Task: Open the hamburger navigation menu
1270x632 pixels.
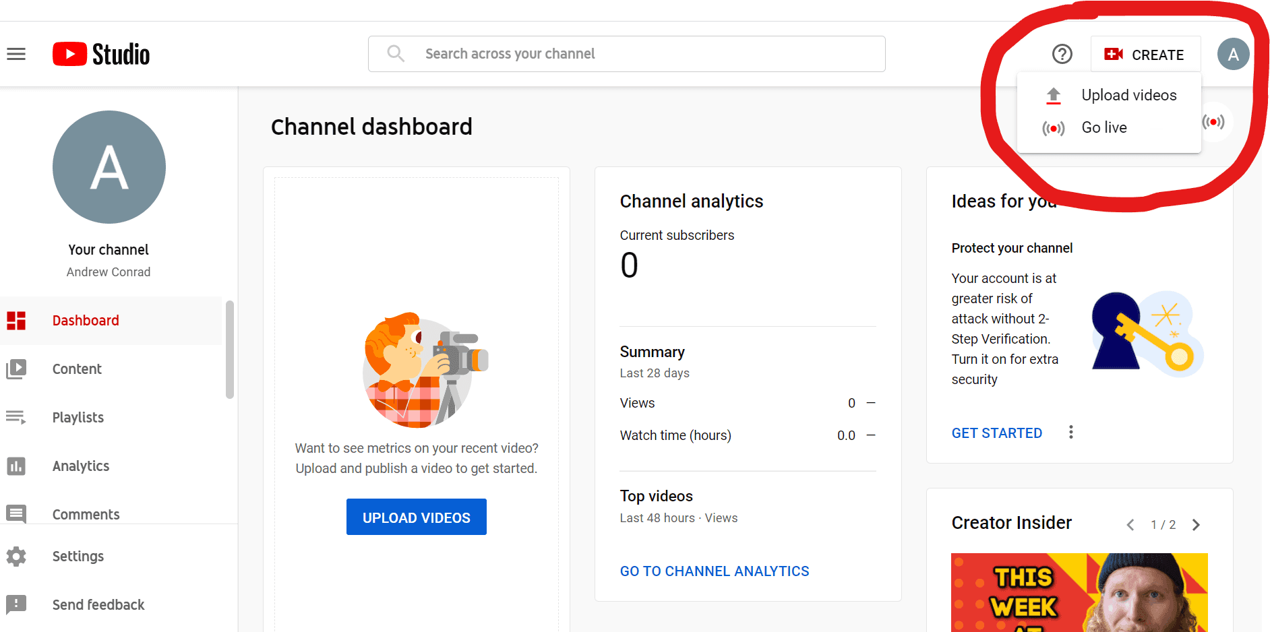Action: tap(16, 54)
